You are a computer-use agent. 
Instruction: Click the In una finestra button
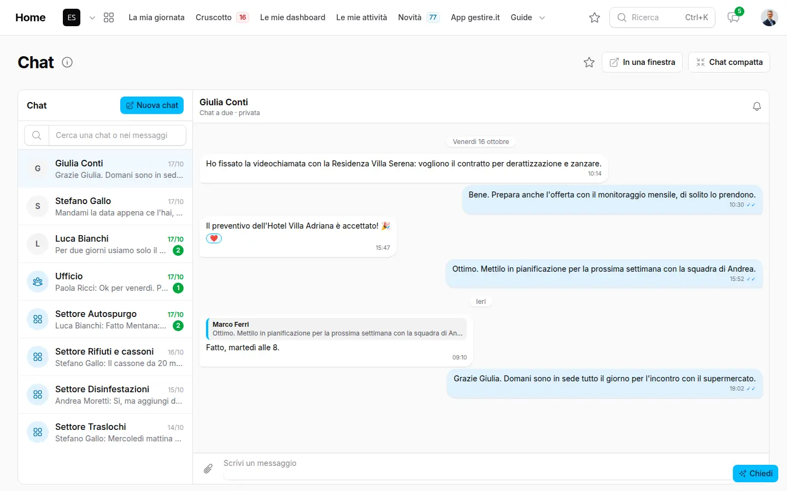(642, 62)
